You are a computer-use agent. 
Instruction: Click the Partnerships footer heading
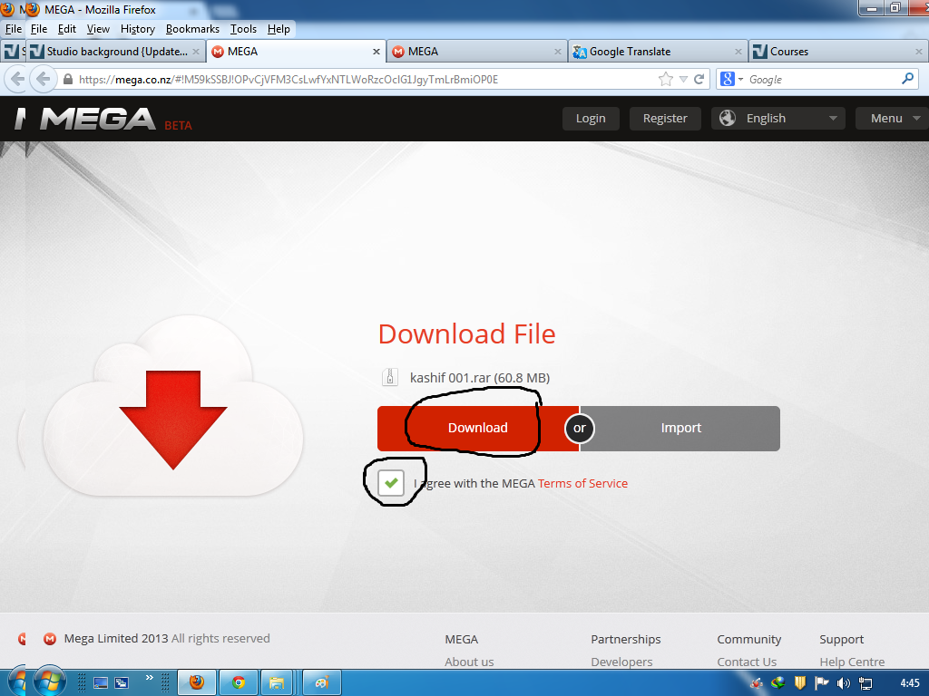tap(626, 639)
